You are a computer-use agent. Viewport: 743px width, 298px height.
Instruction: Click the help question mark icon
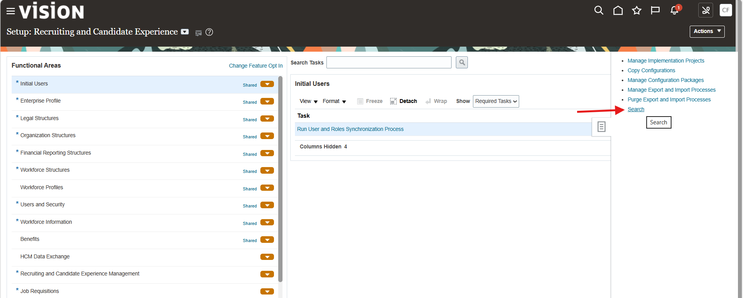pos(209,32)
